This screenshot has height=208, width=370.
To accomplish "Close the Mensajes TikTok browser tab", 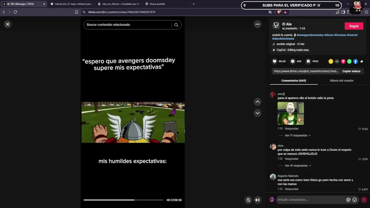I will point(44,4).
